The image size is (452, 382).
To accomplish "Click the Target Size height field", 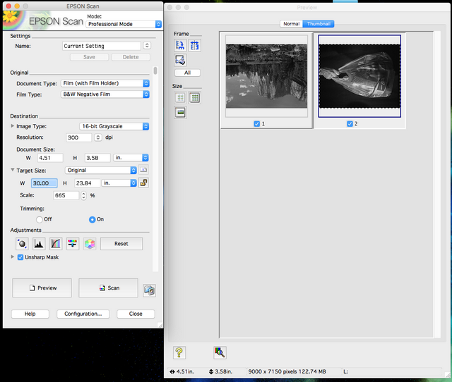I will [88, 183].
